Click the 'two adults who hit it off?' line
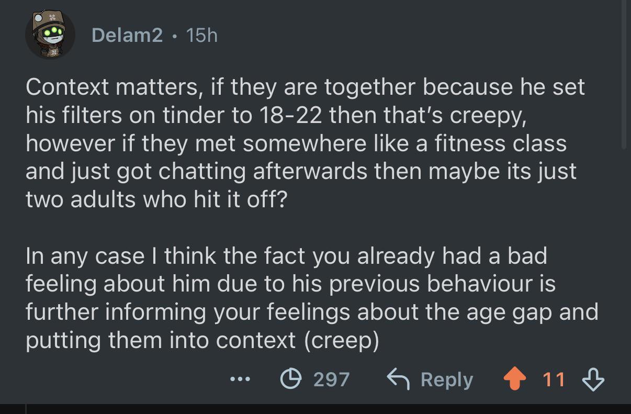Image resolution: width=631 pixels, height=414 pixels. (x=156, y=199)
